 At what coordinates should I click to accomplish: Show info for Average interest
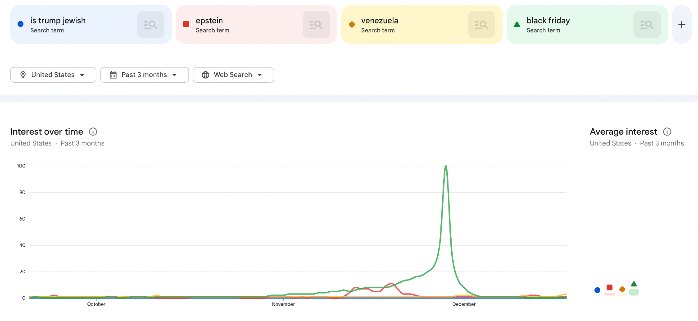click(x=667, y=132)
